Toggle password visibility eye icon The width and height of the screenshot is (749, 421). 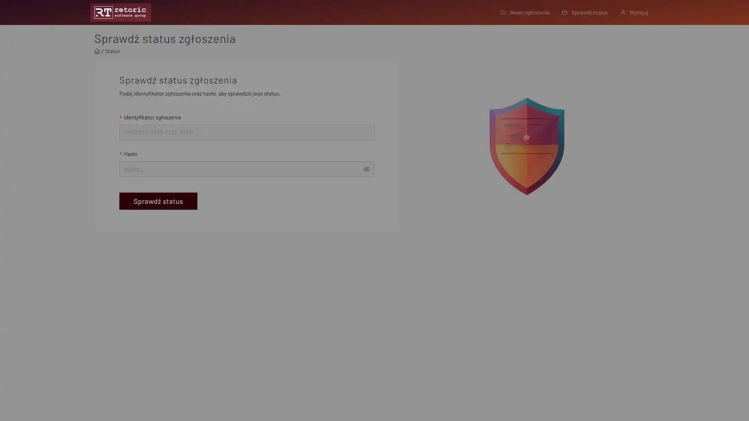pos(366,169)
